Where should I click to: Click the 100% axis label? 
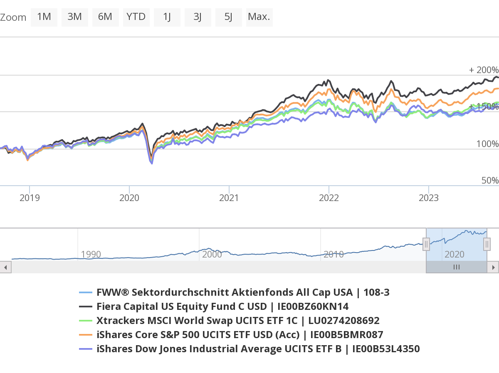click(x=487, y=144)
